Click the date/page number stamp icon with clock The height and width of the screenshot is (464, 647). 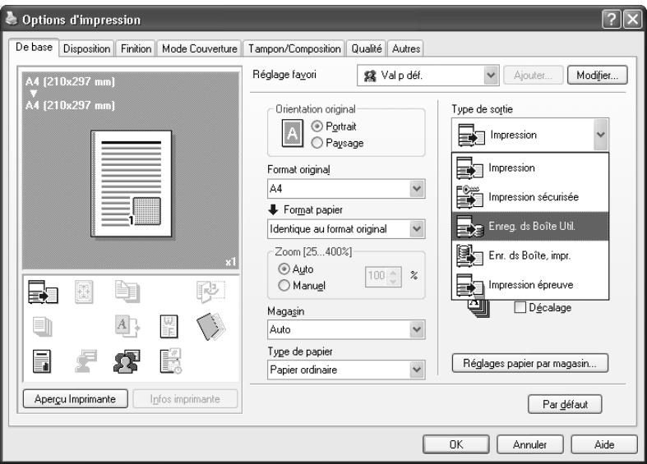coord(170,361)
